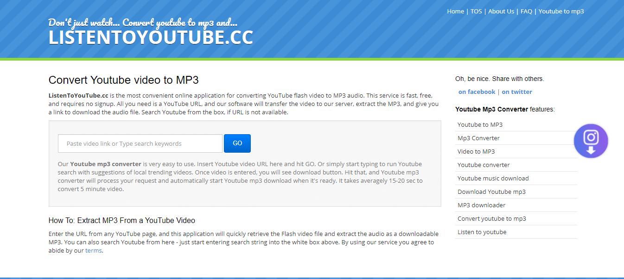Choose Video to MP3 in sidebar

click(x=476, y=151)
